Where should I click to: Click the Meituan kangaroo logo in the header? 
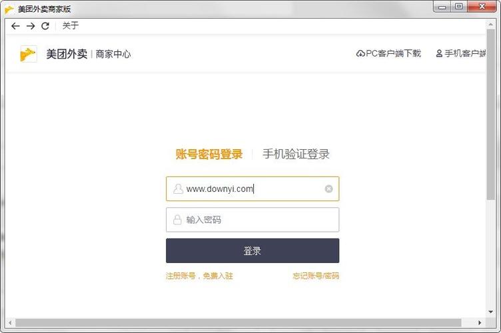tap(28, 54)
